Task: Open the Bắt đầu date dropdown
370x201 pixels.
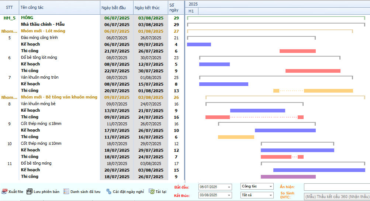Action: (229, 187)
